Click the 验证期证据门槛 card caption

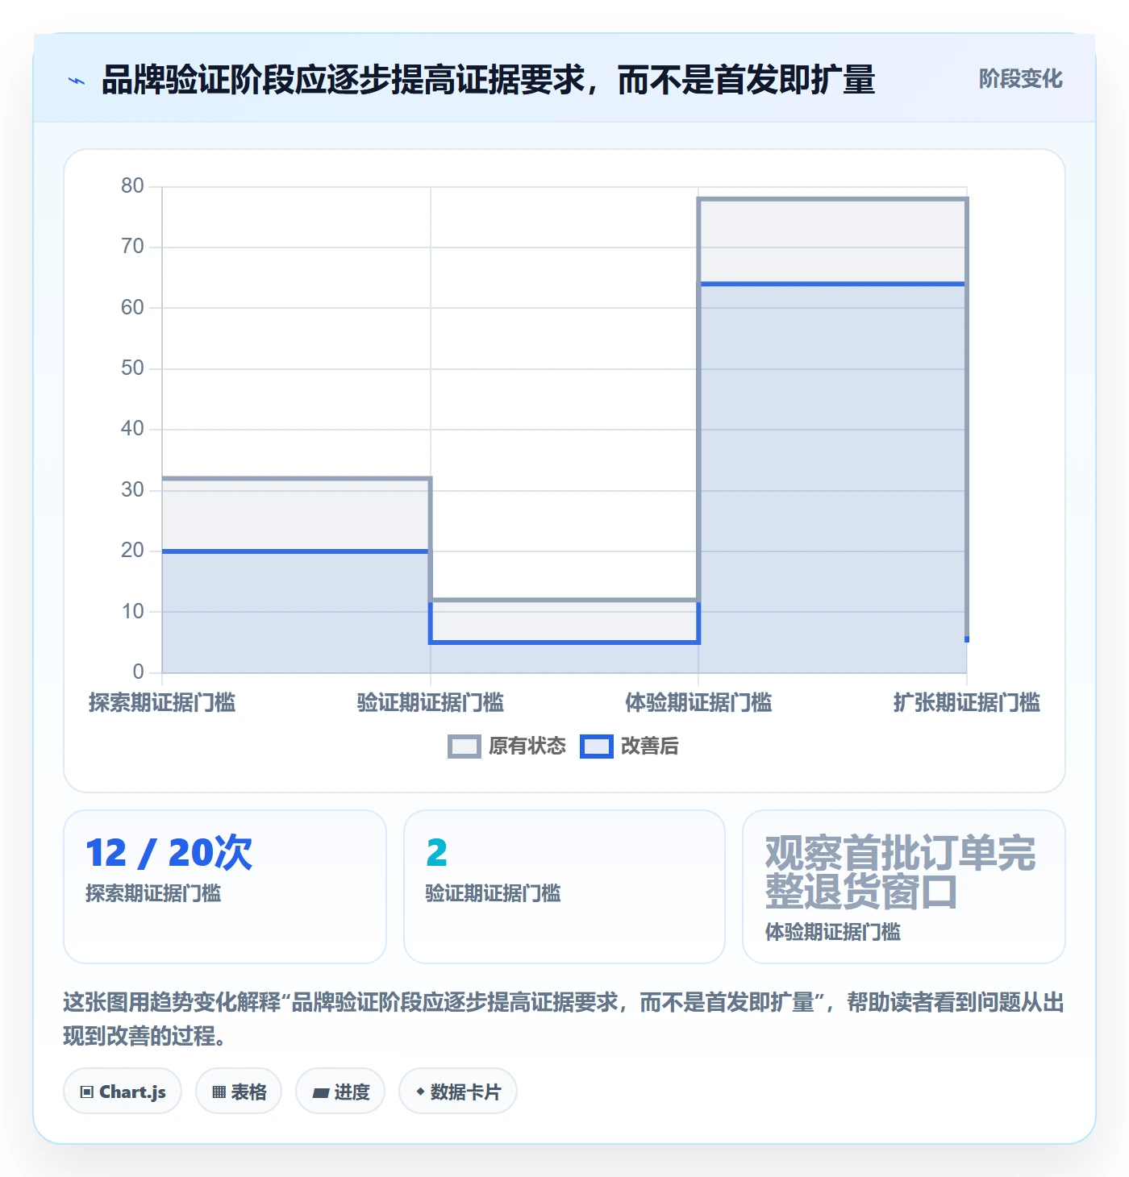point(493,893)
